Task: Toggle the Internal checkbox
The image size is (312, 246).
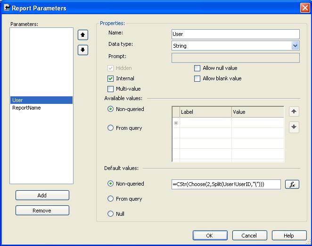Action: pos(111,79)
